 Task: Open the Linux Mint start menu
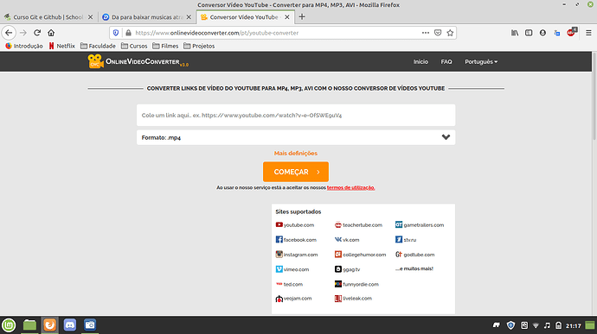tap(9, 325)
